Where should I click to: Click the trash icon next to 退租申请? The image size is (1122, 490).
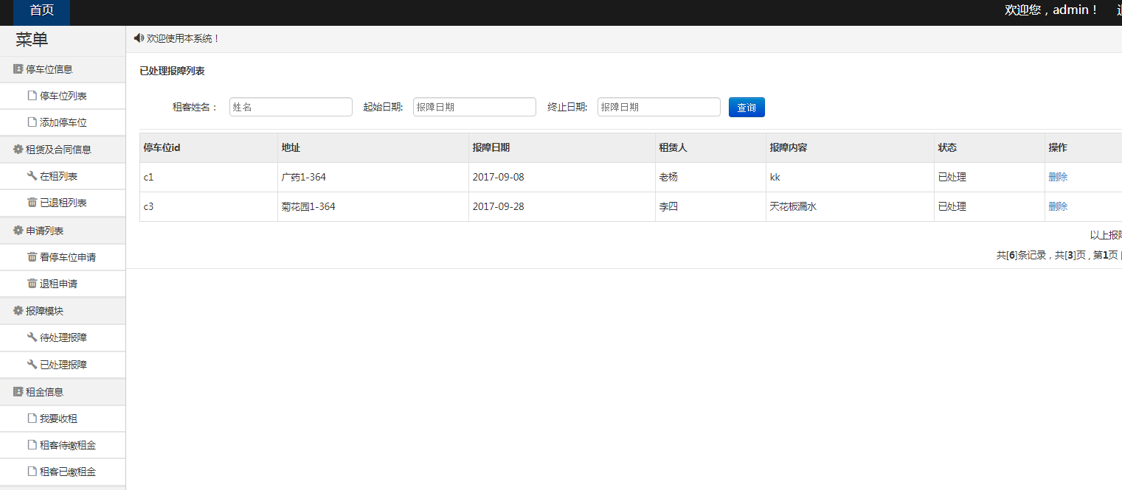click(x=32, y=284)
